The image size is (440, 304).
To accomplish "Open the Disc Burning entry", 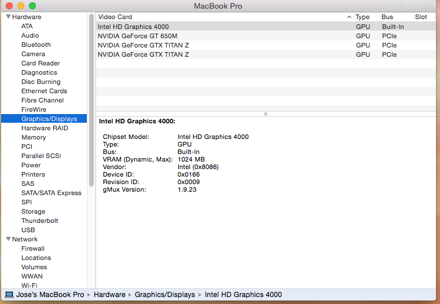I will point(41,82).
